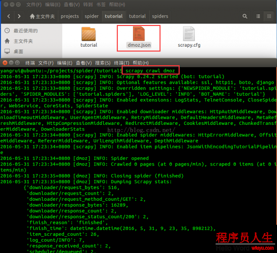The width and height of the screenshot is (277, 253).
Task: Close the file manager window
Action: click(6, 5)
